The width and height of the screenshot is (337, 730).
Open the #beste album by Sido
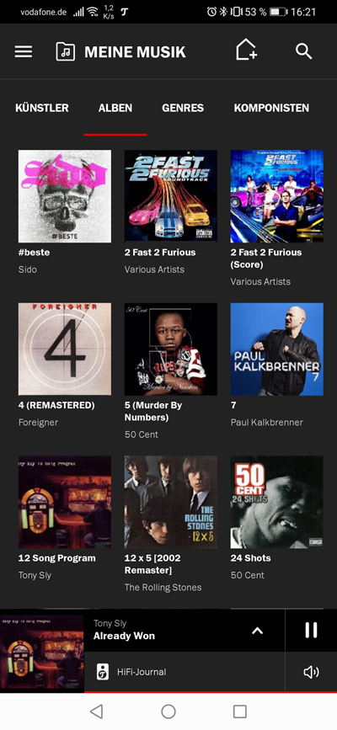[x=65, y=196]
